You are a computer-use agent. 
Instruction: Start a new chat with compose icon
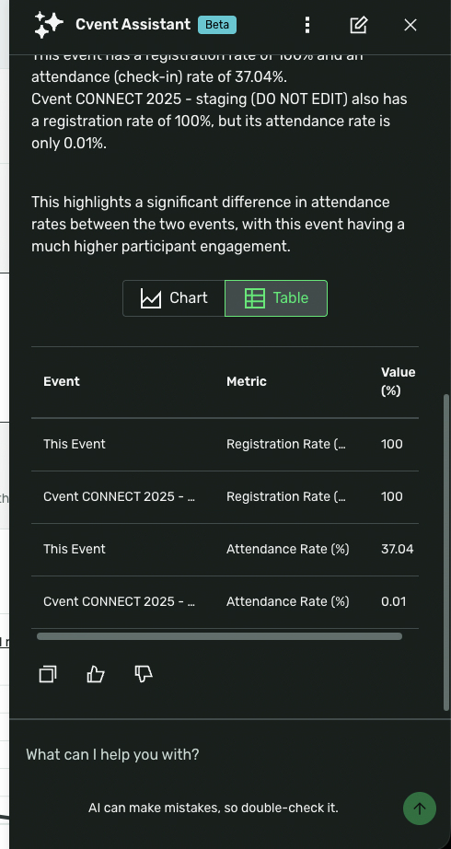click(x=358, y=25)
